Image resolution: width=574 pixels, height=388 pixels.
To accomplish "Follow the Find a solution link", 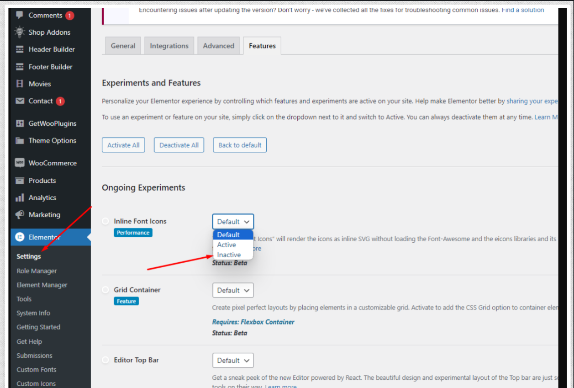I will click(523, 10).
